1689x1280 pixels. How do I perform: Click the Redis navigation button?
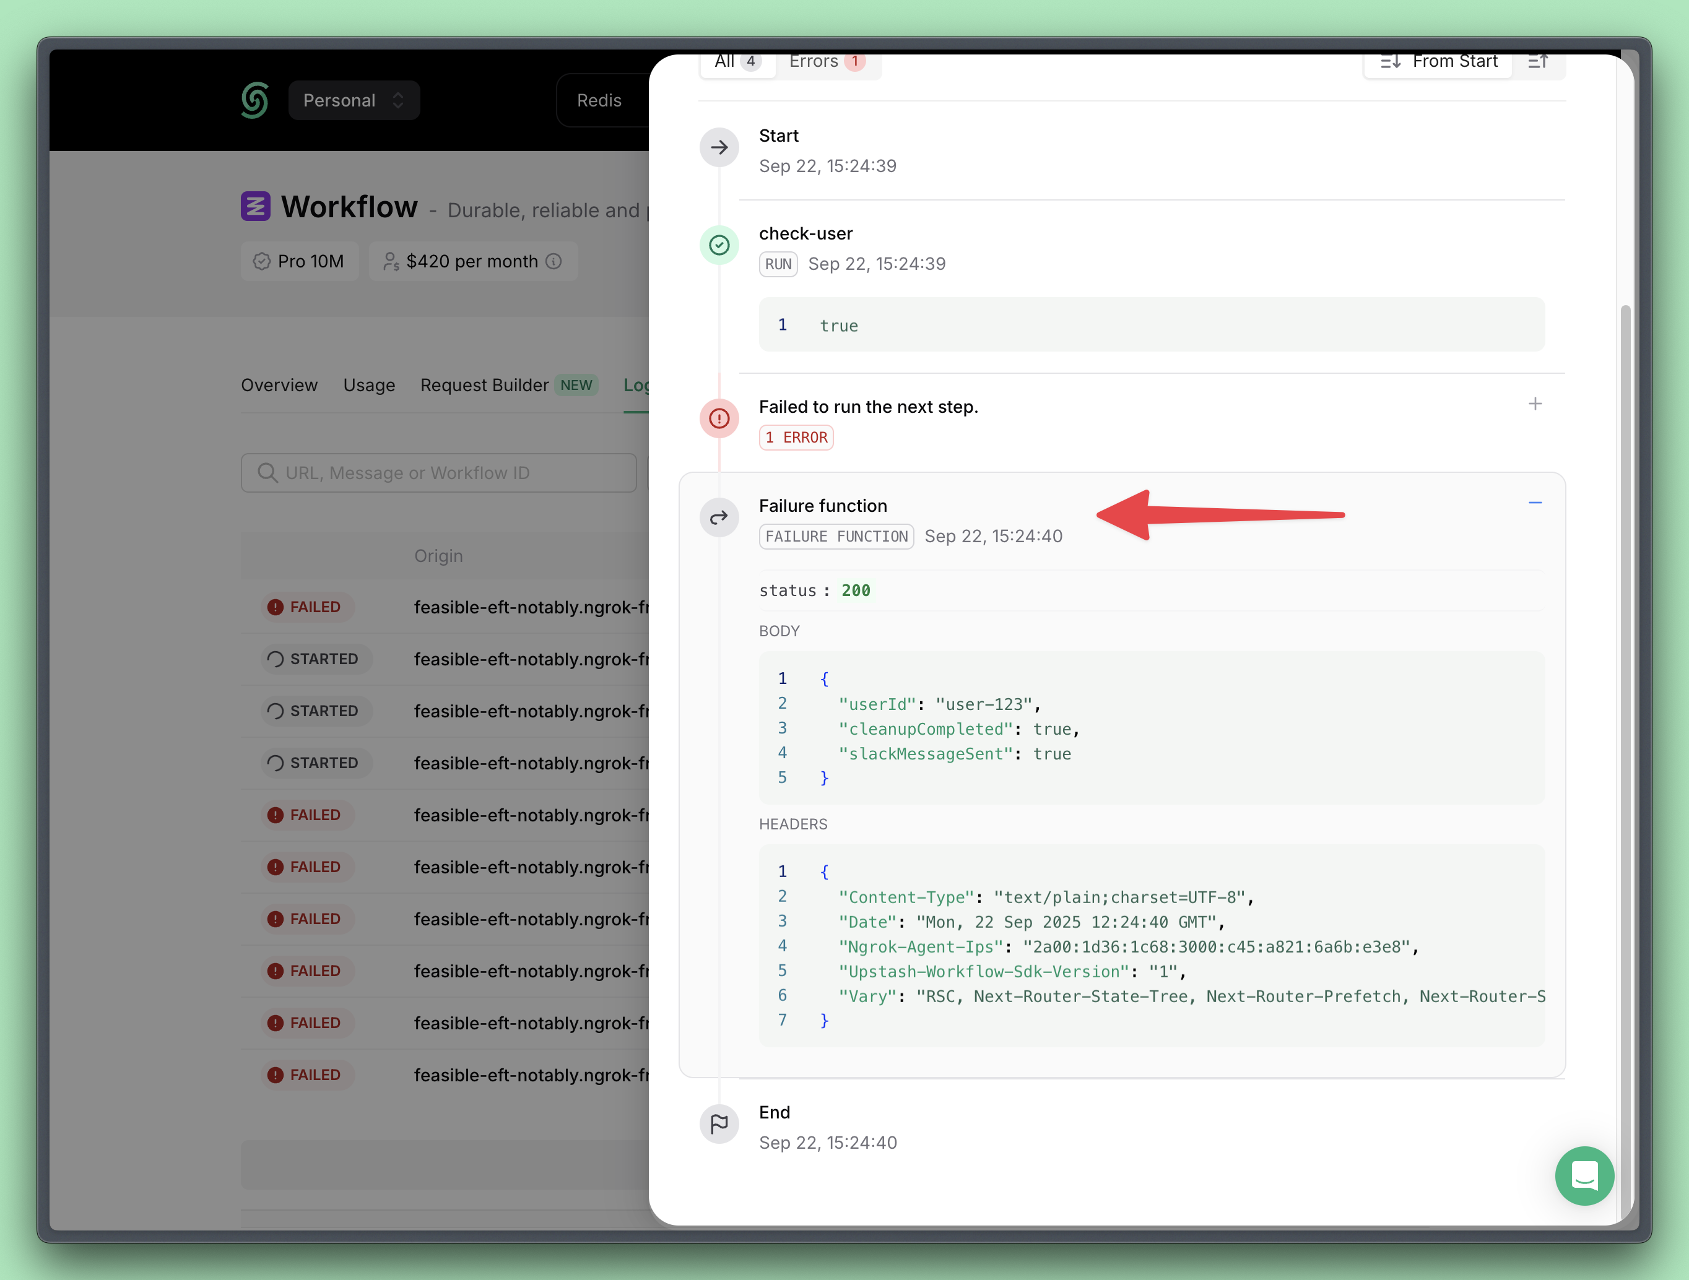tap(599, 101)
